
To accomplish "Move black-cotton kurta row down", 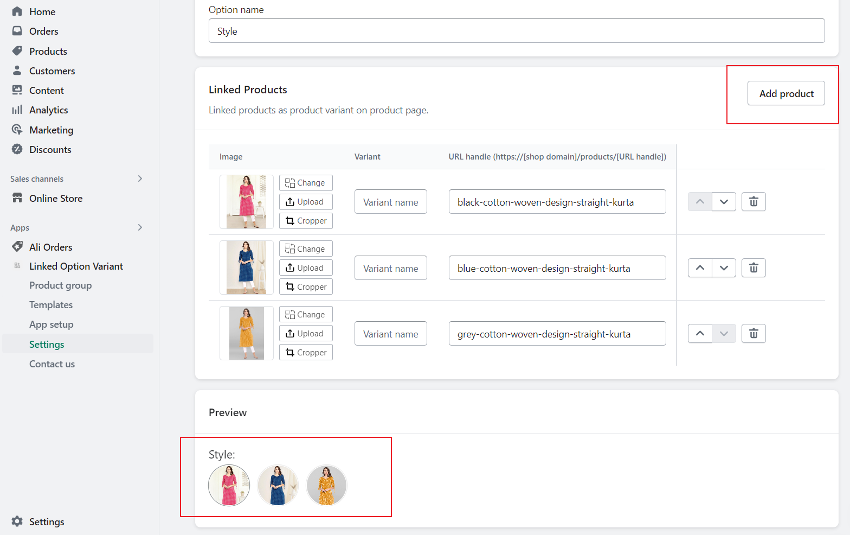I will pos(724,202).
